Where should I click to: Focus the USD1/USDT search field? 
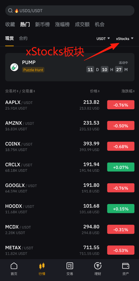click(70, 11)
